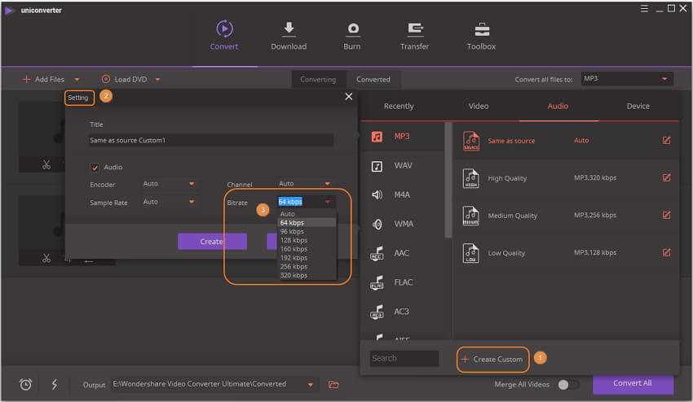
Task: Click the Create button
Action: click(x=212, y=242)
